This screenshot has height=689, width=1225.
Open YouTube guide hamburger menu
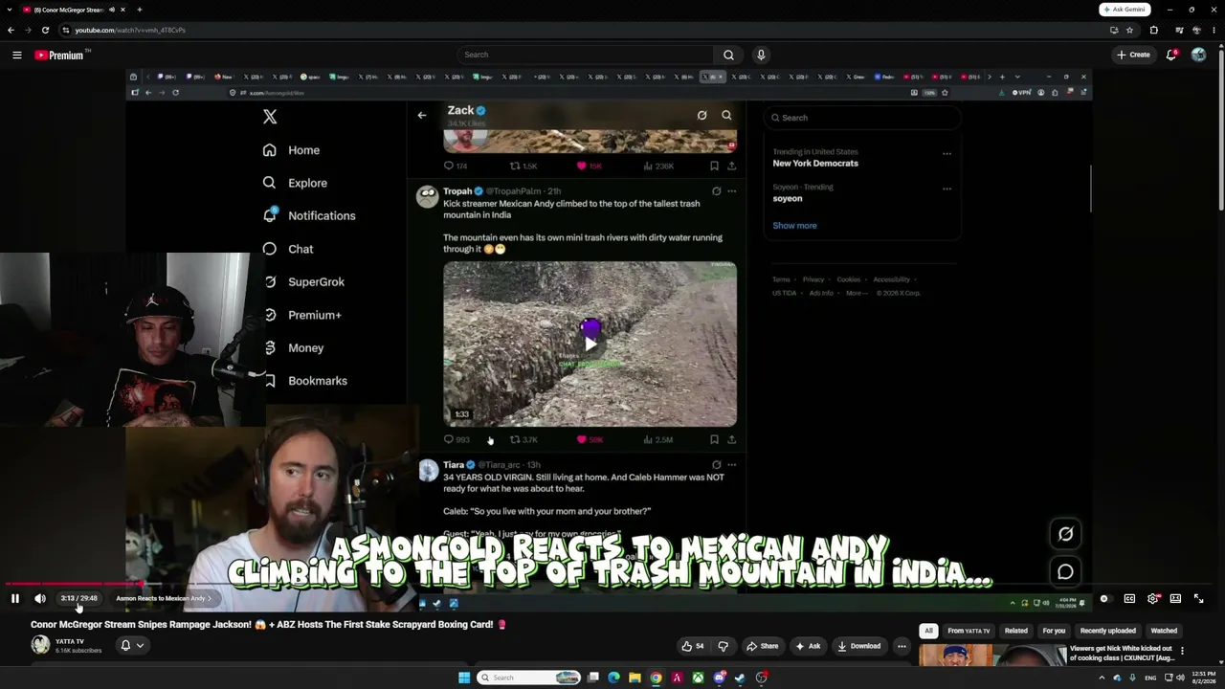click(17, 55)
